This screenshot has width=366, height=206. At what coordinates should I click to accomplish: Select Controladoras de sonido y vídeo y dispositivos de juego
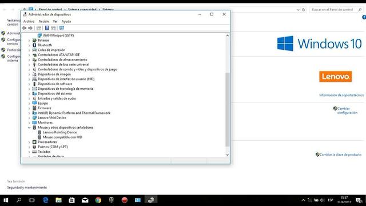coord(78,69)
